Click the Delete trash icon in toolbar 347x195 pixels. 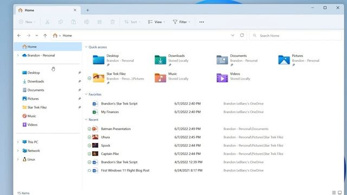pos(113,22)
